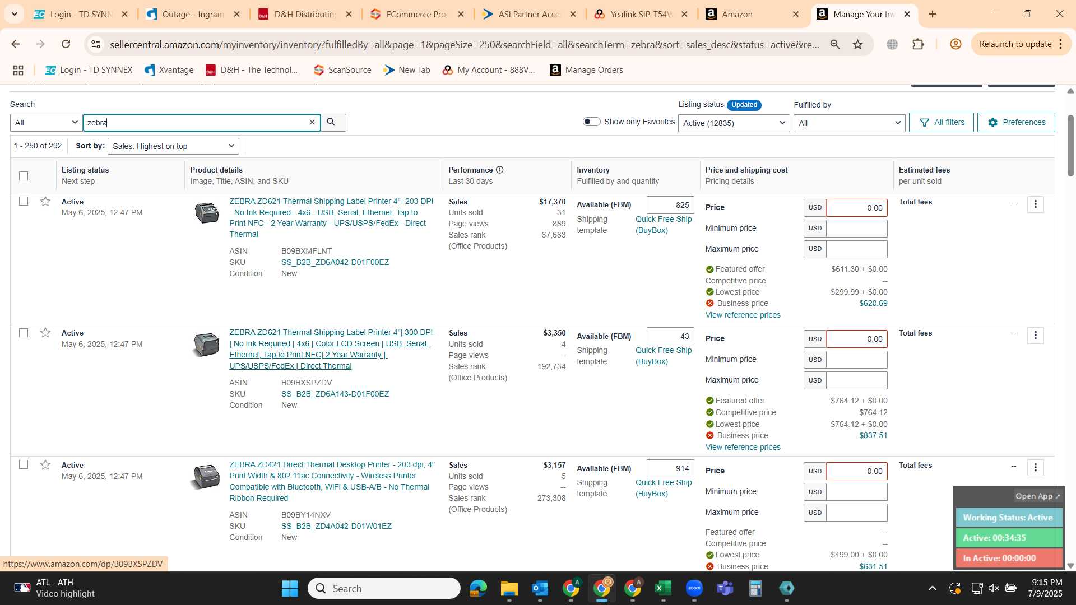Click Minimum price field for ZD621 203 DPI
The image size is (1076, 605).
(857, 229)
